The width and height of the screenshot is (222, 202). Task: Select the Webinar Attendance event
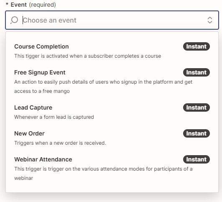112,169
